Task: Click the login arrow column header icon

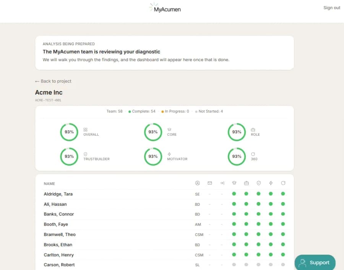Action: pos(222,183)
